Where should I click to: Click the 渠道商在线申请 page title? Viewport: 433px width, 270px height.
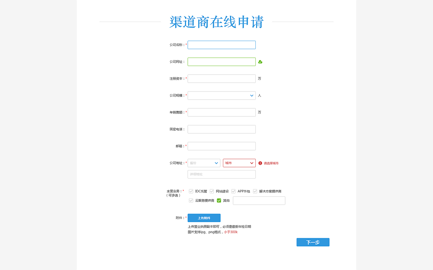[x=216, y=22]
